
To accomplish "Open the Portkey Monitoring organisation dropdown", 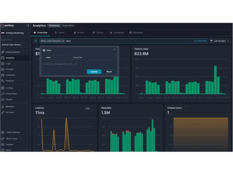I will coord(15,33).
